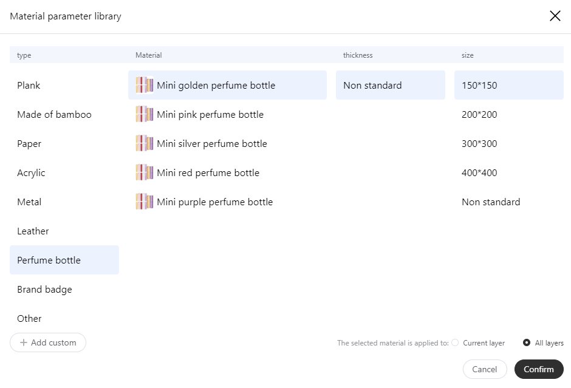Click the thickness column header

click(x=358, y=55)
